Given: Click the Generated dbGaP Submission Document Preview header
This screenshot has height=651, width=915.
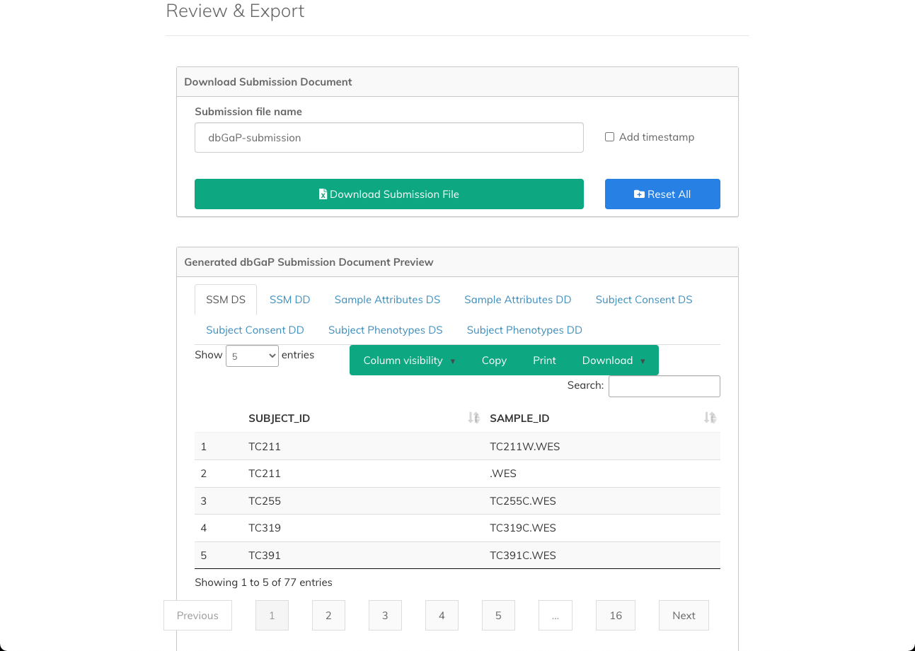Looking at the screenshot, I should point(457,262).
